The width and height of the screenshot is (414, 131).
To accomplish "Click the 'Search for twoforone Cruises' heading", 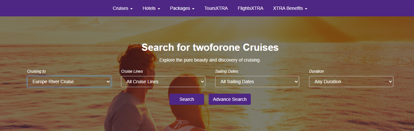I will click(x=210, y=47).
